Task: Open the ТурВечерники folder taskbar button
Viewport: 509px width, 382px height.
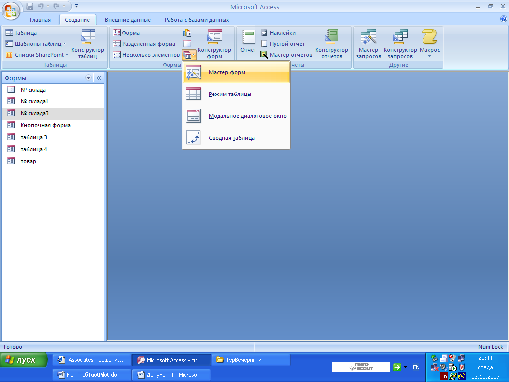Action: (x=251, y=360)
